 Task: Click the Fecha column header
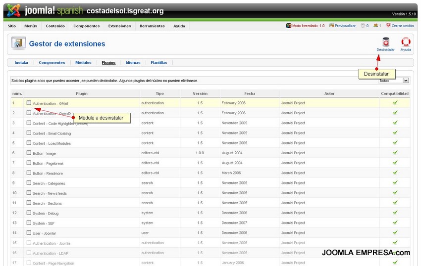(250, 93)
